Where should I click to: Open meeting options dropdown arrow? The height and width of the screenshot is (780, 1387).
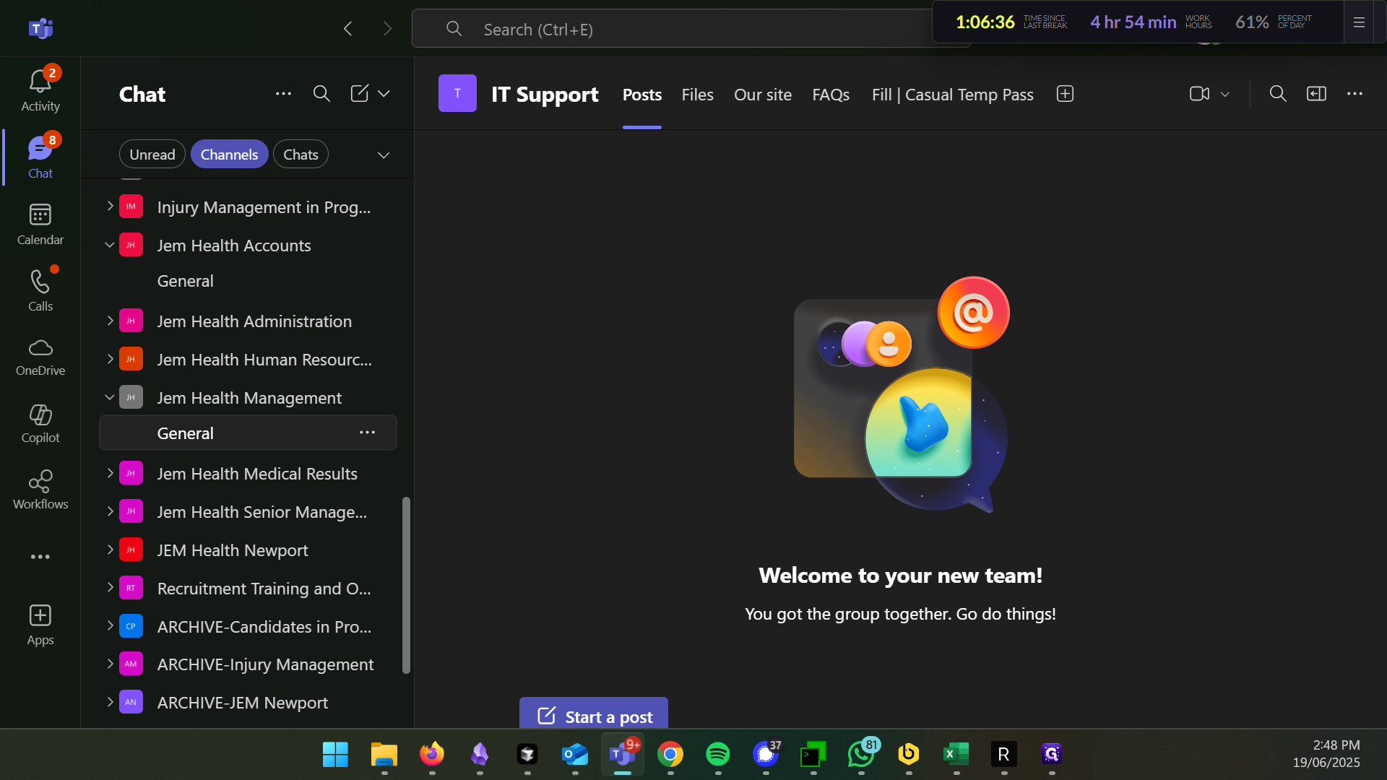click(x=1225, y=94)
